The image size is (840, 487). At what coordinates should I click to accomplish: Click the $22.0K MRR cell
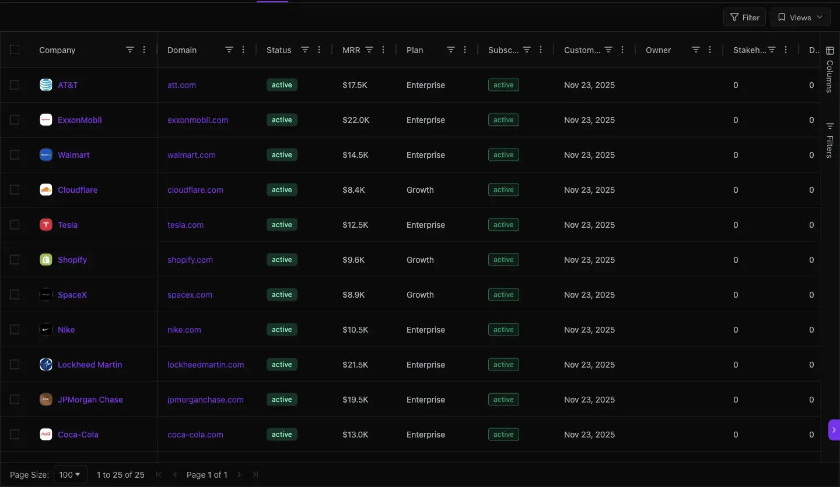pyautogui.click(x=356, y=120)
